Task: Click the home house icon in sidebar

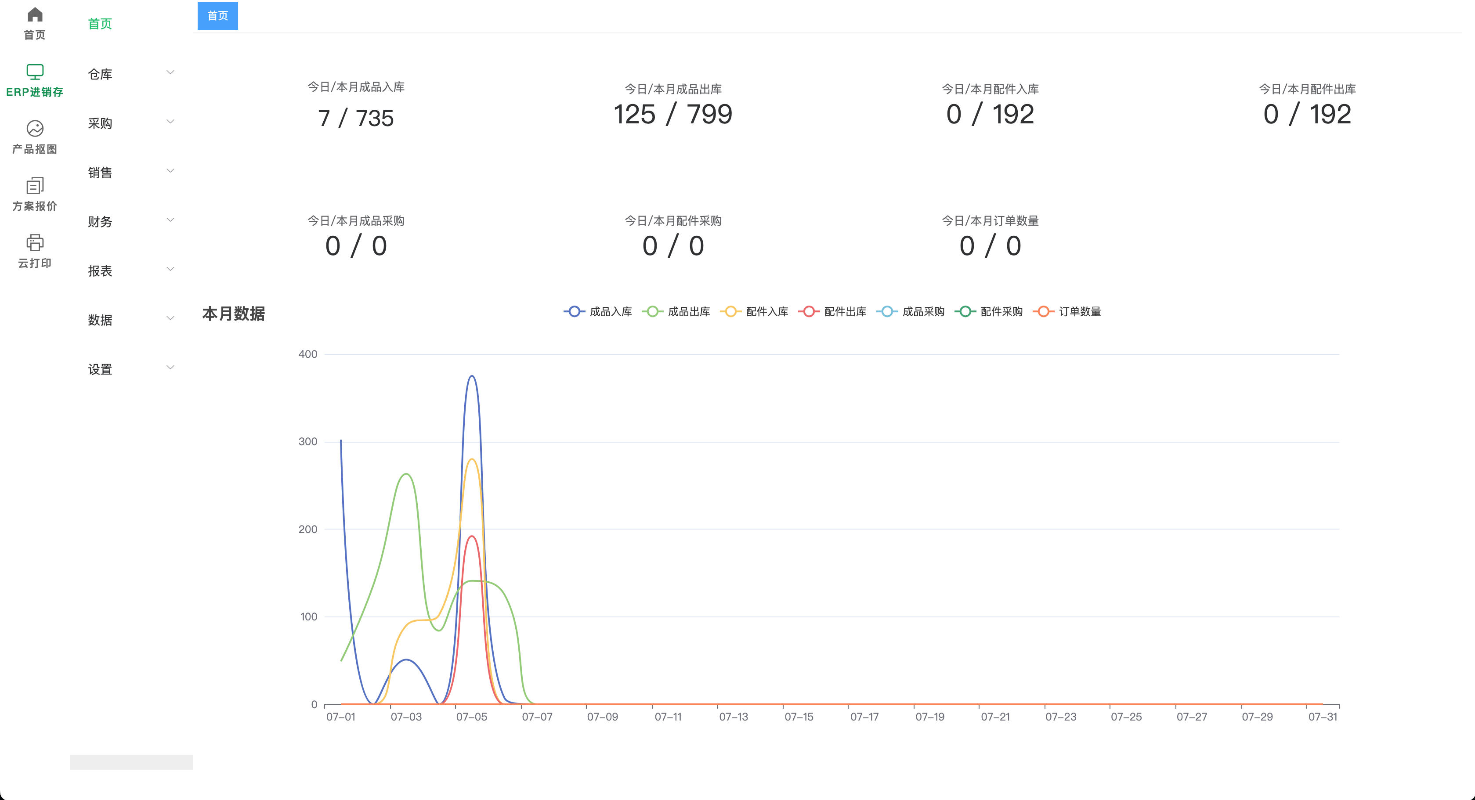Action: (x=35, y=15)
